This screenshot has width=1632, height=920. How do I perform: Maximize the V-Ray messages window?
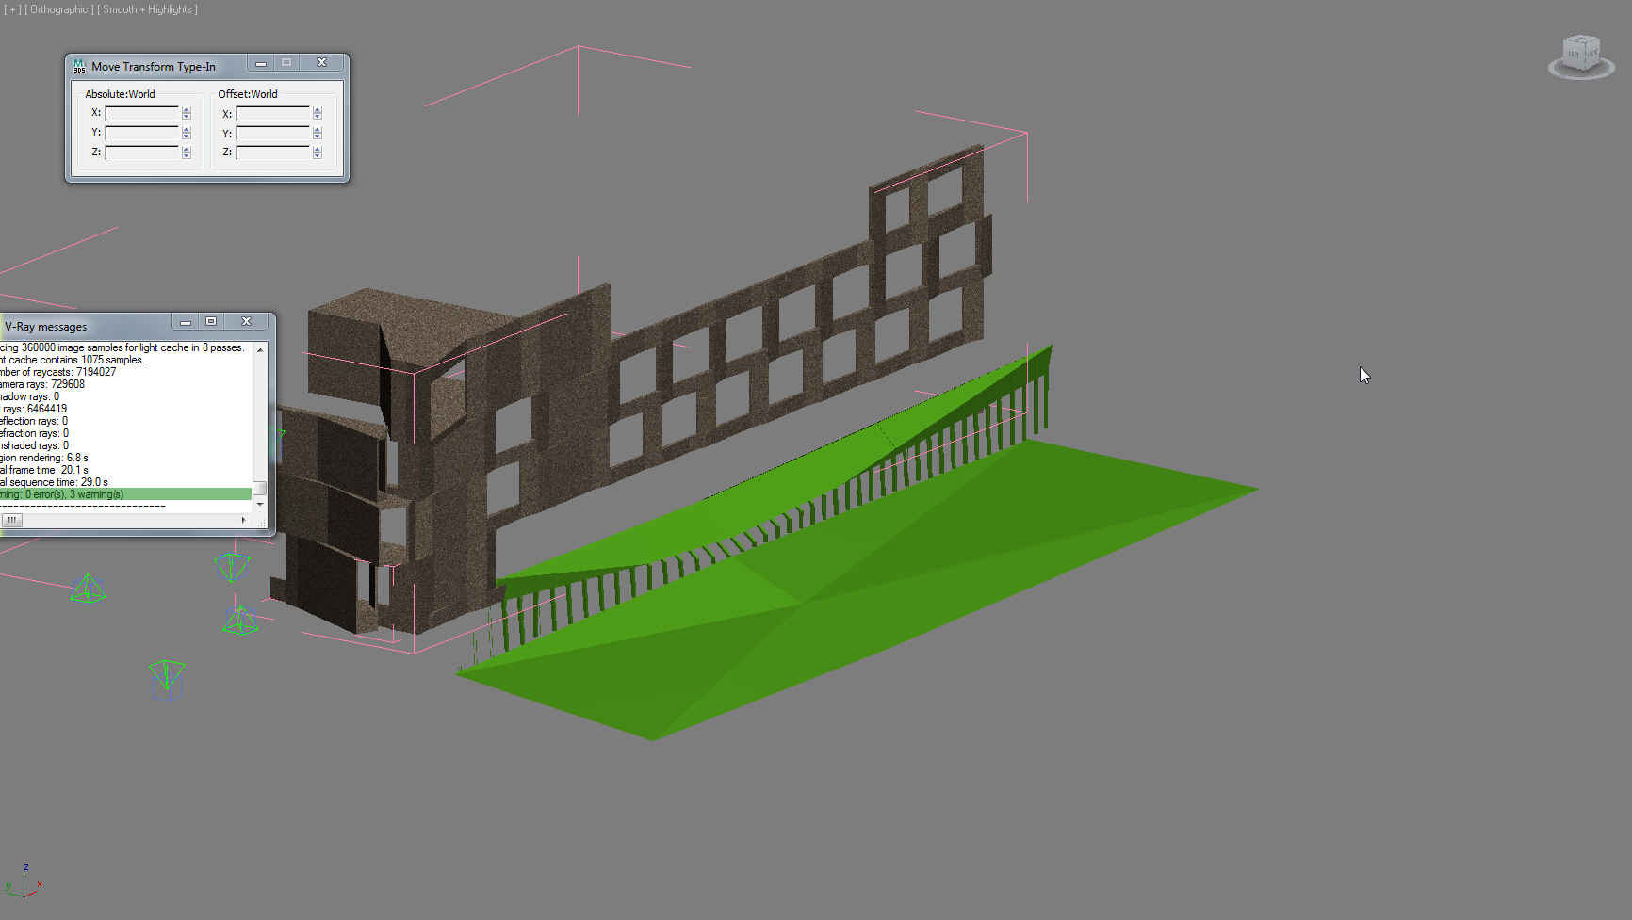[211, 322]
